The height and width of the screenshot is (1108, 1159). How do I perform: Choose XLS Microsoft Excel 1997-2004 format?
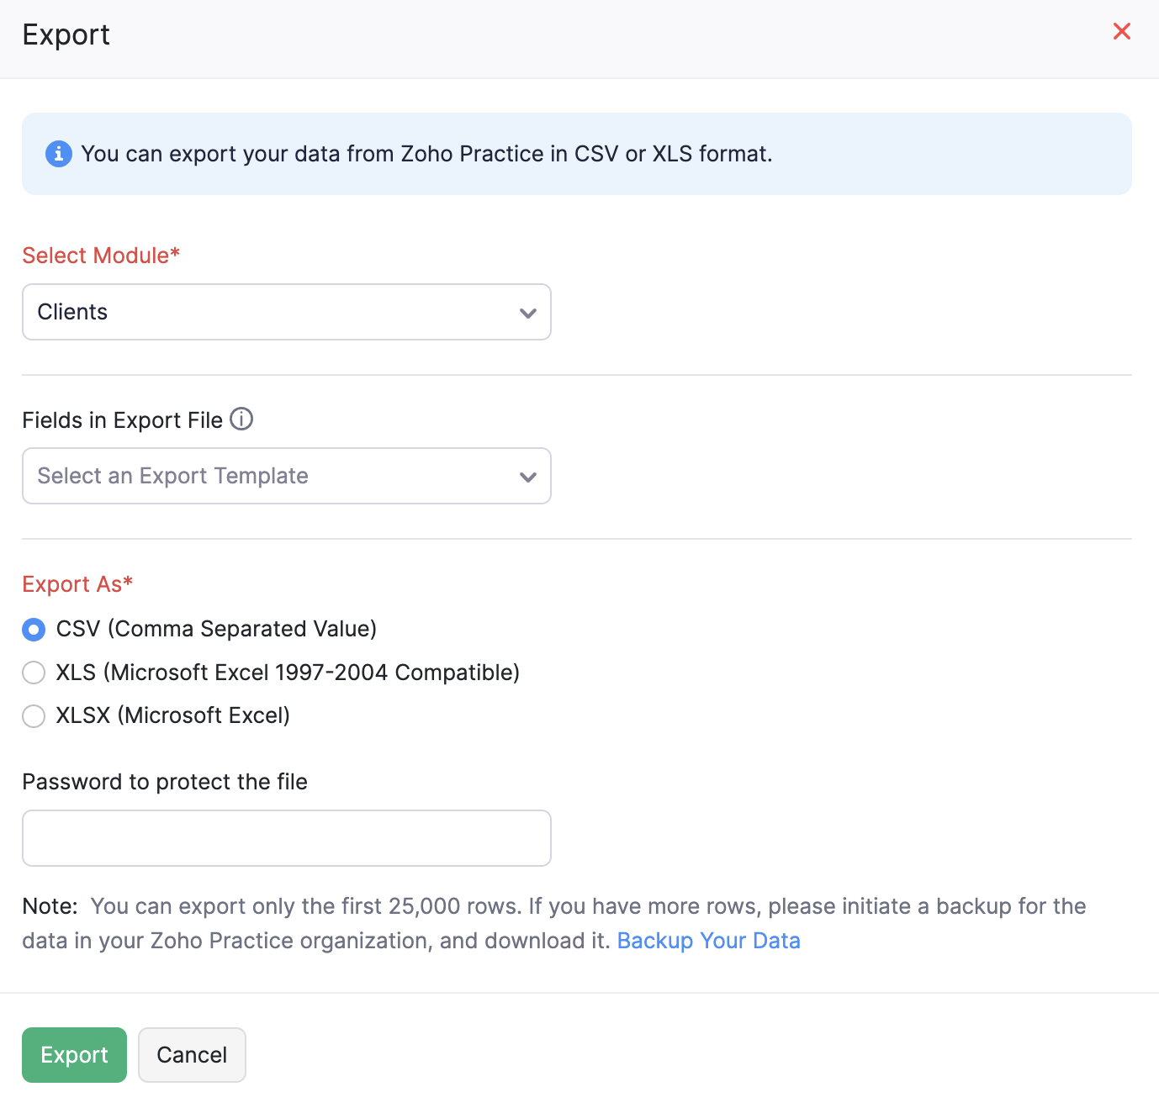[x=34, y=673]
